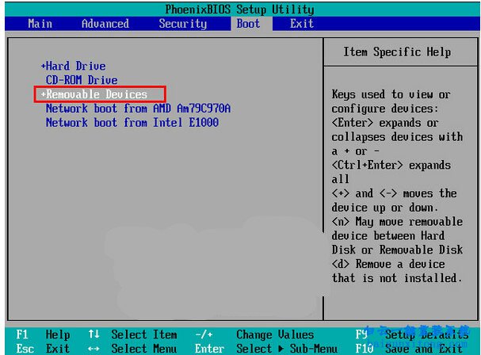Click the Sub-Menu triangle arrow in footer
The image size is (481, 355).
pos(280,348)
